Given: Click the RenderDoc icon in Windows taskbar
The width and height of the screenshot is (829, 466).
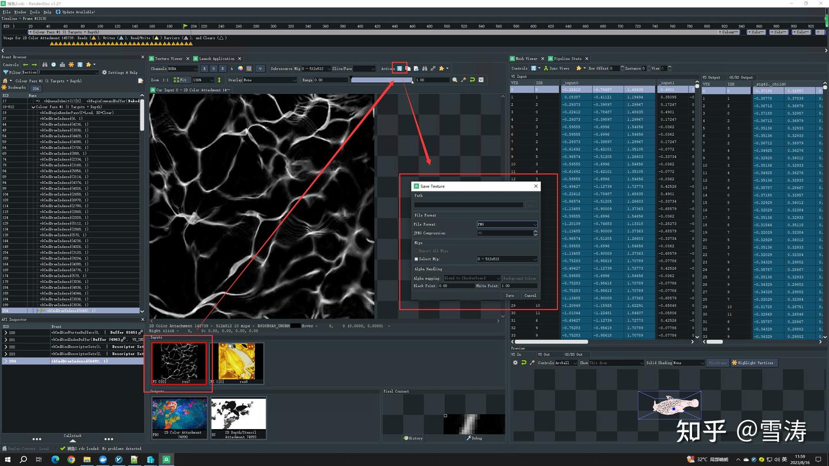Looking at the screenshot, I should click(166, 460).
